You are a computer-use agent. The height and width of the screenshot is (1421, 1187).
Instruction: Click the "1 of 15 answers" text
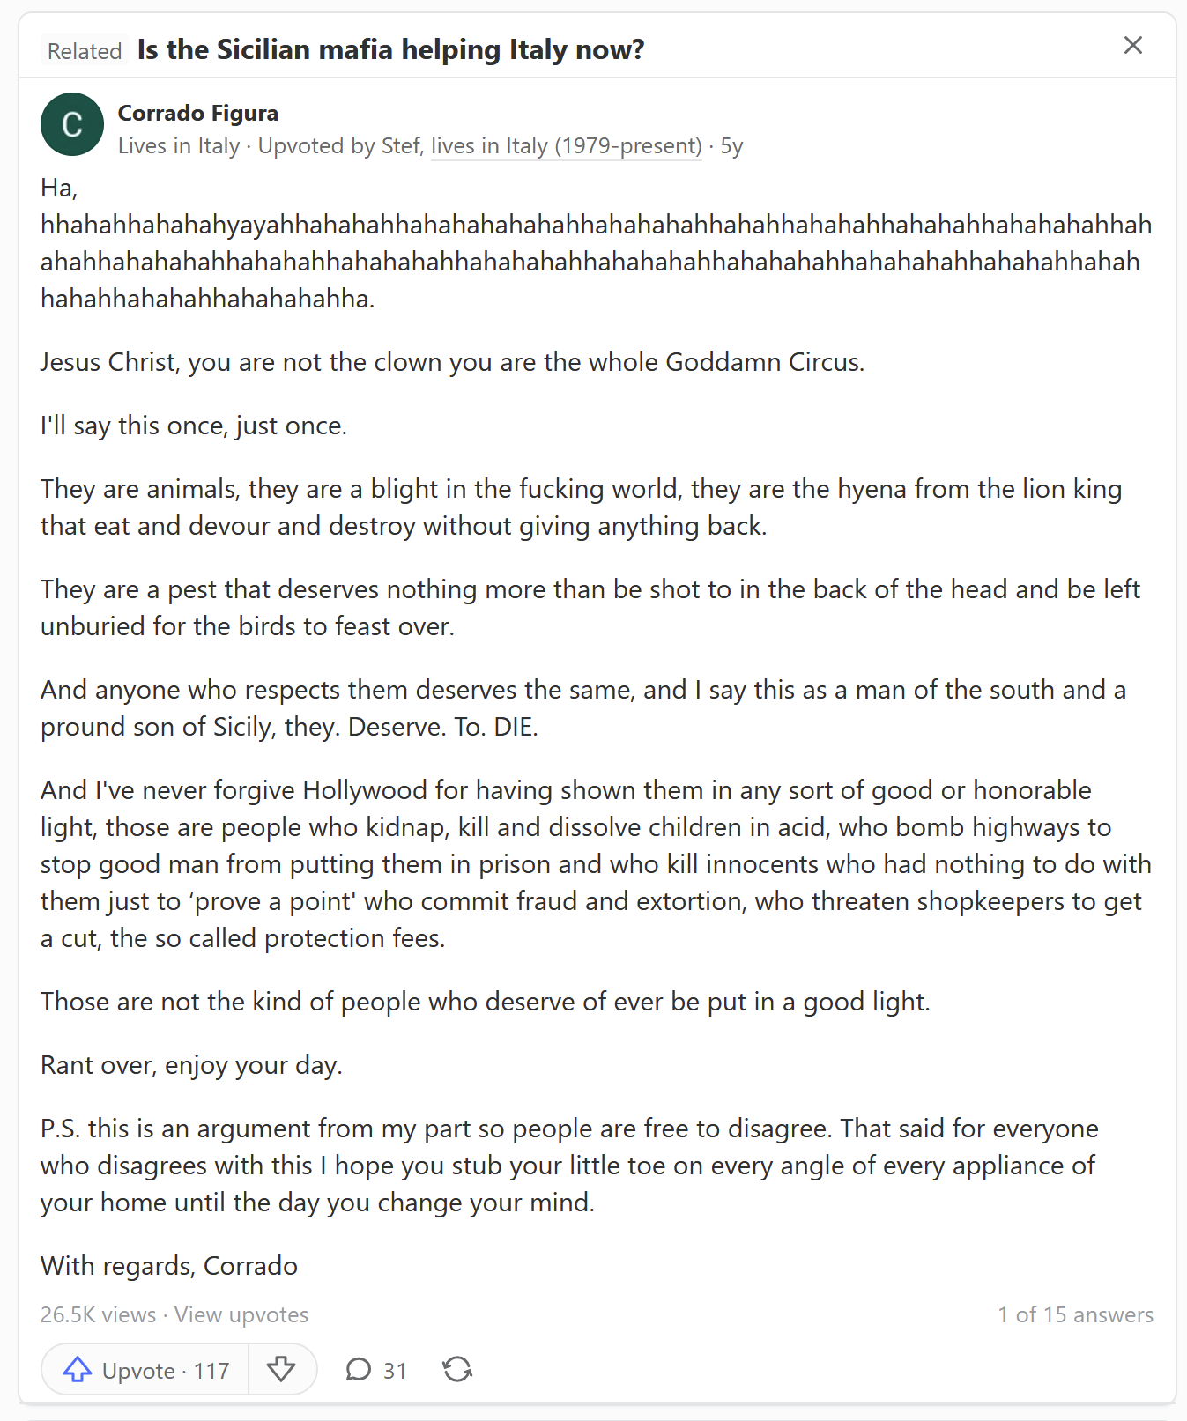1075,1314
